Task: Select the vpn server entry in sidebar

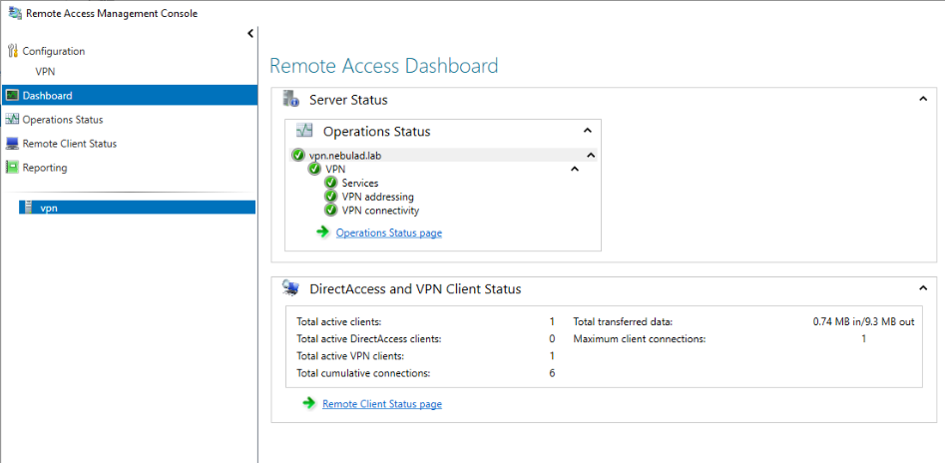Action: 138,208
